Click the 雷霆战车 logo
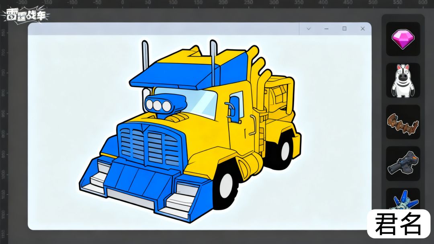The width and height of the screenshot is (434, 244). coord(25,15)
